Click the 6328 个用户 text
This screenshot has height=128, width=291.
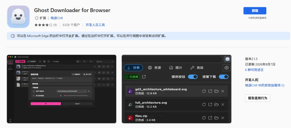(x=71, y=25)
